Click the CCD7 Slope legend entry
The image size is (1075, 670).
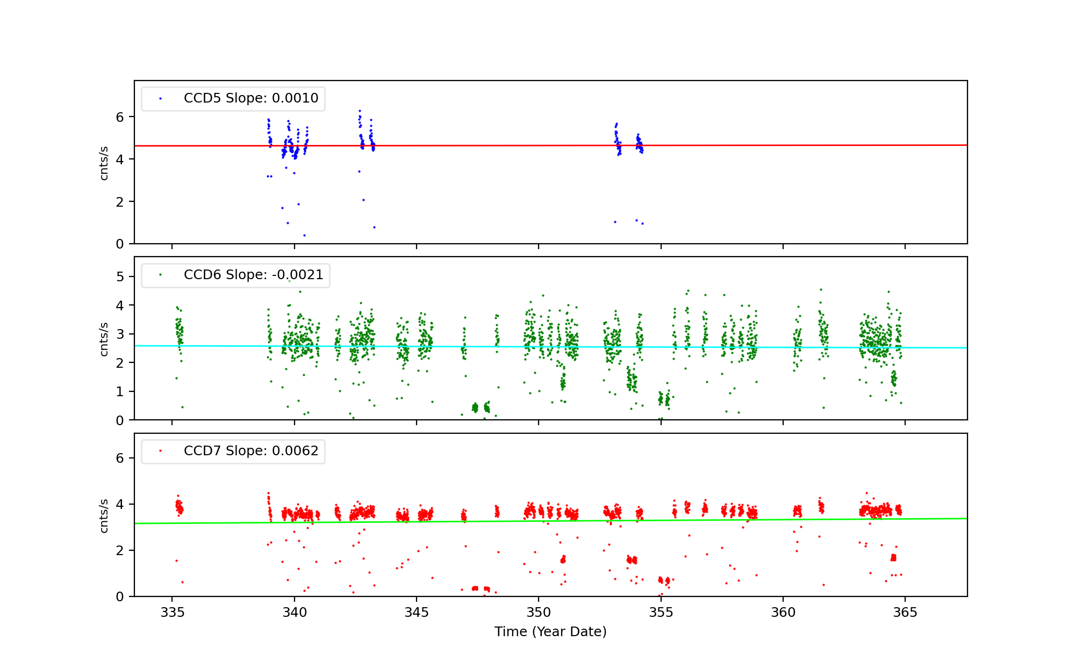click(x=250, y=451)
